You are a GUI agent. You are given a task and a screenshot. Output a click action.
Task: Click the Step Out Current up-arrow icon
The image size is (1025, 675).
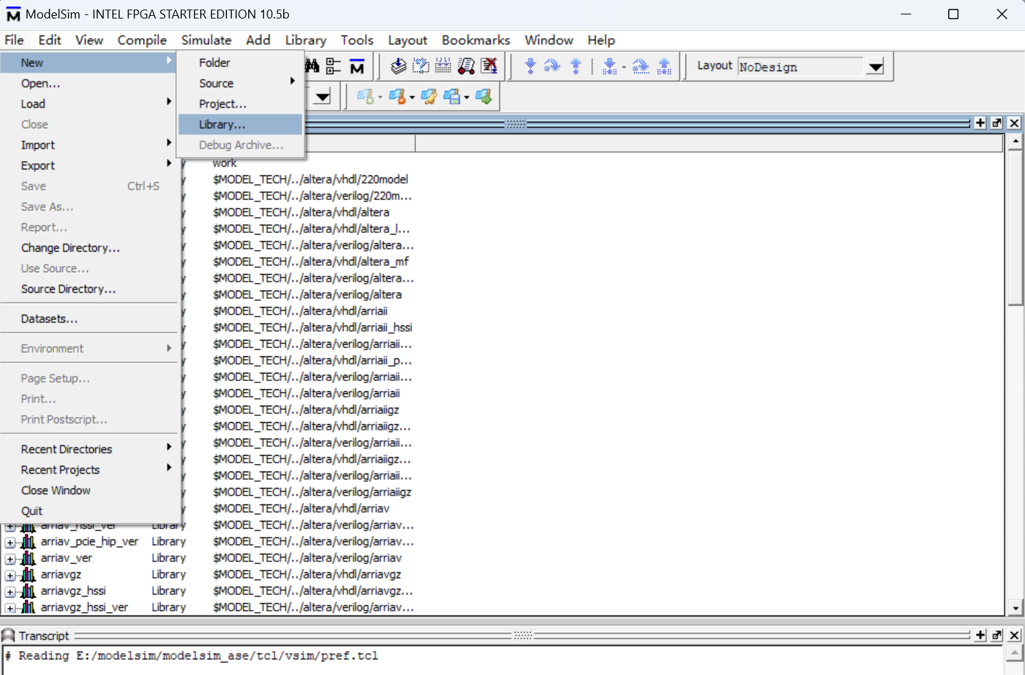pyautogui.click(x=664, y=66)
